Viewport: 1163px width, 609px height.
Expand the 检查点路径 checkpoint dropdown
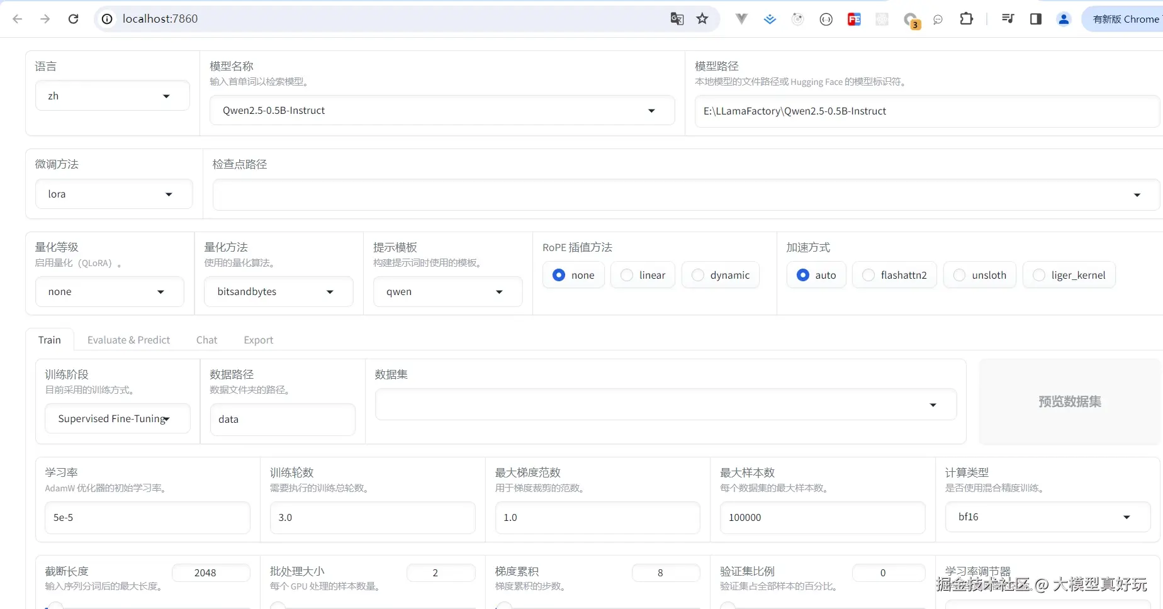pos(686,194)
